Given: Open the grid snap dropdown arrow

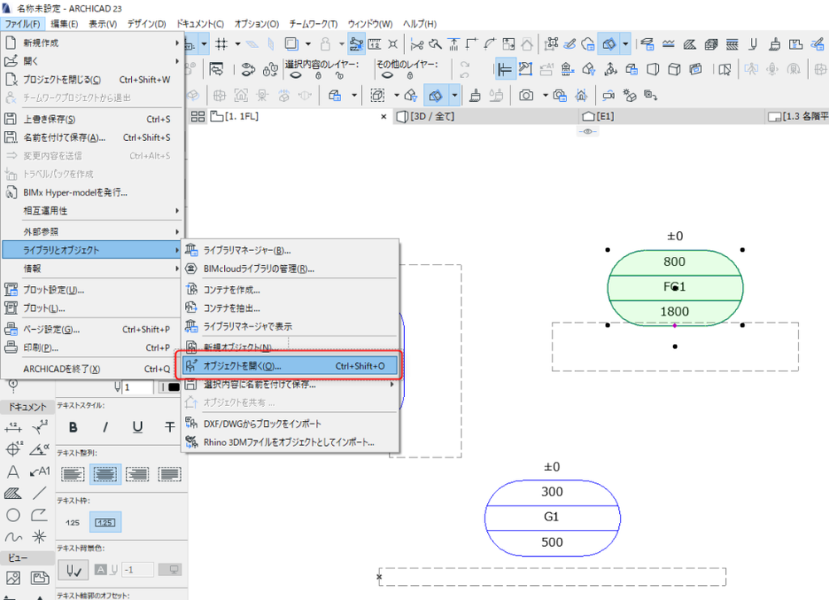Looking at the screenshot, I should click(x=237, y=43).
